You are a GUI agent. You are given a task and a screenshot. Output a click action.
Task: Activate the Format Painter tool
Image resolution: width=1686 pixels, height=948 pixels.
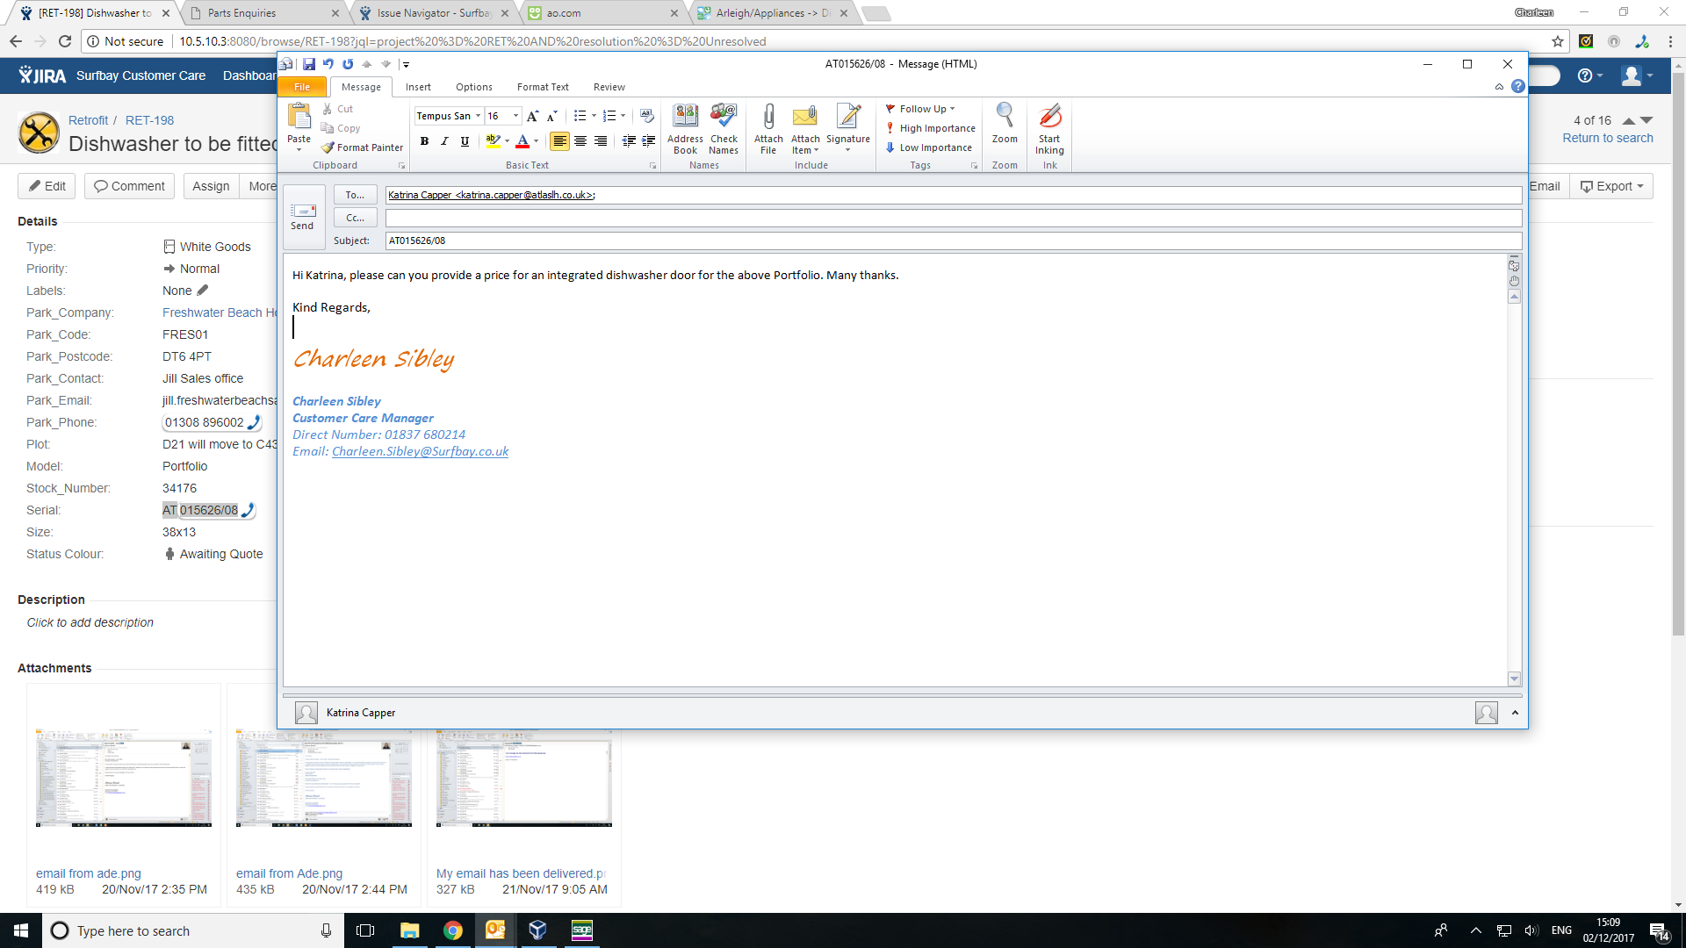362,147
